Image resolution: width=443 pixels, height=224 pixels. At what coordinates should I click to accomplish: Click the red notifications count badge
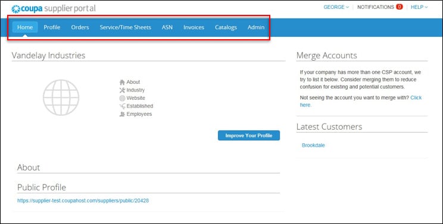[399, 7]
